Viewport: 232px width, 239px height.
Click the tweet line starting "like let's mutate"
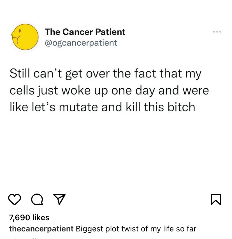(102, 107)
